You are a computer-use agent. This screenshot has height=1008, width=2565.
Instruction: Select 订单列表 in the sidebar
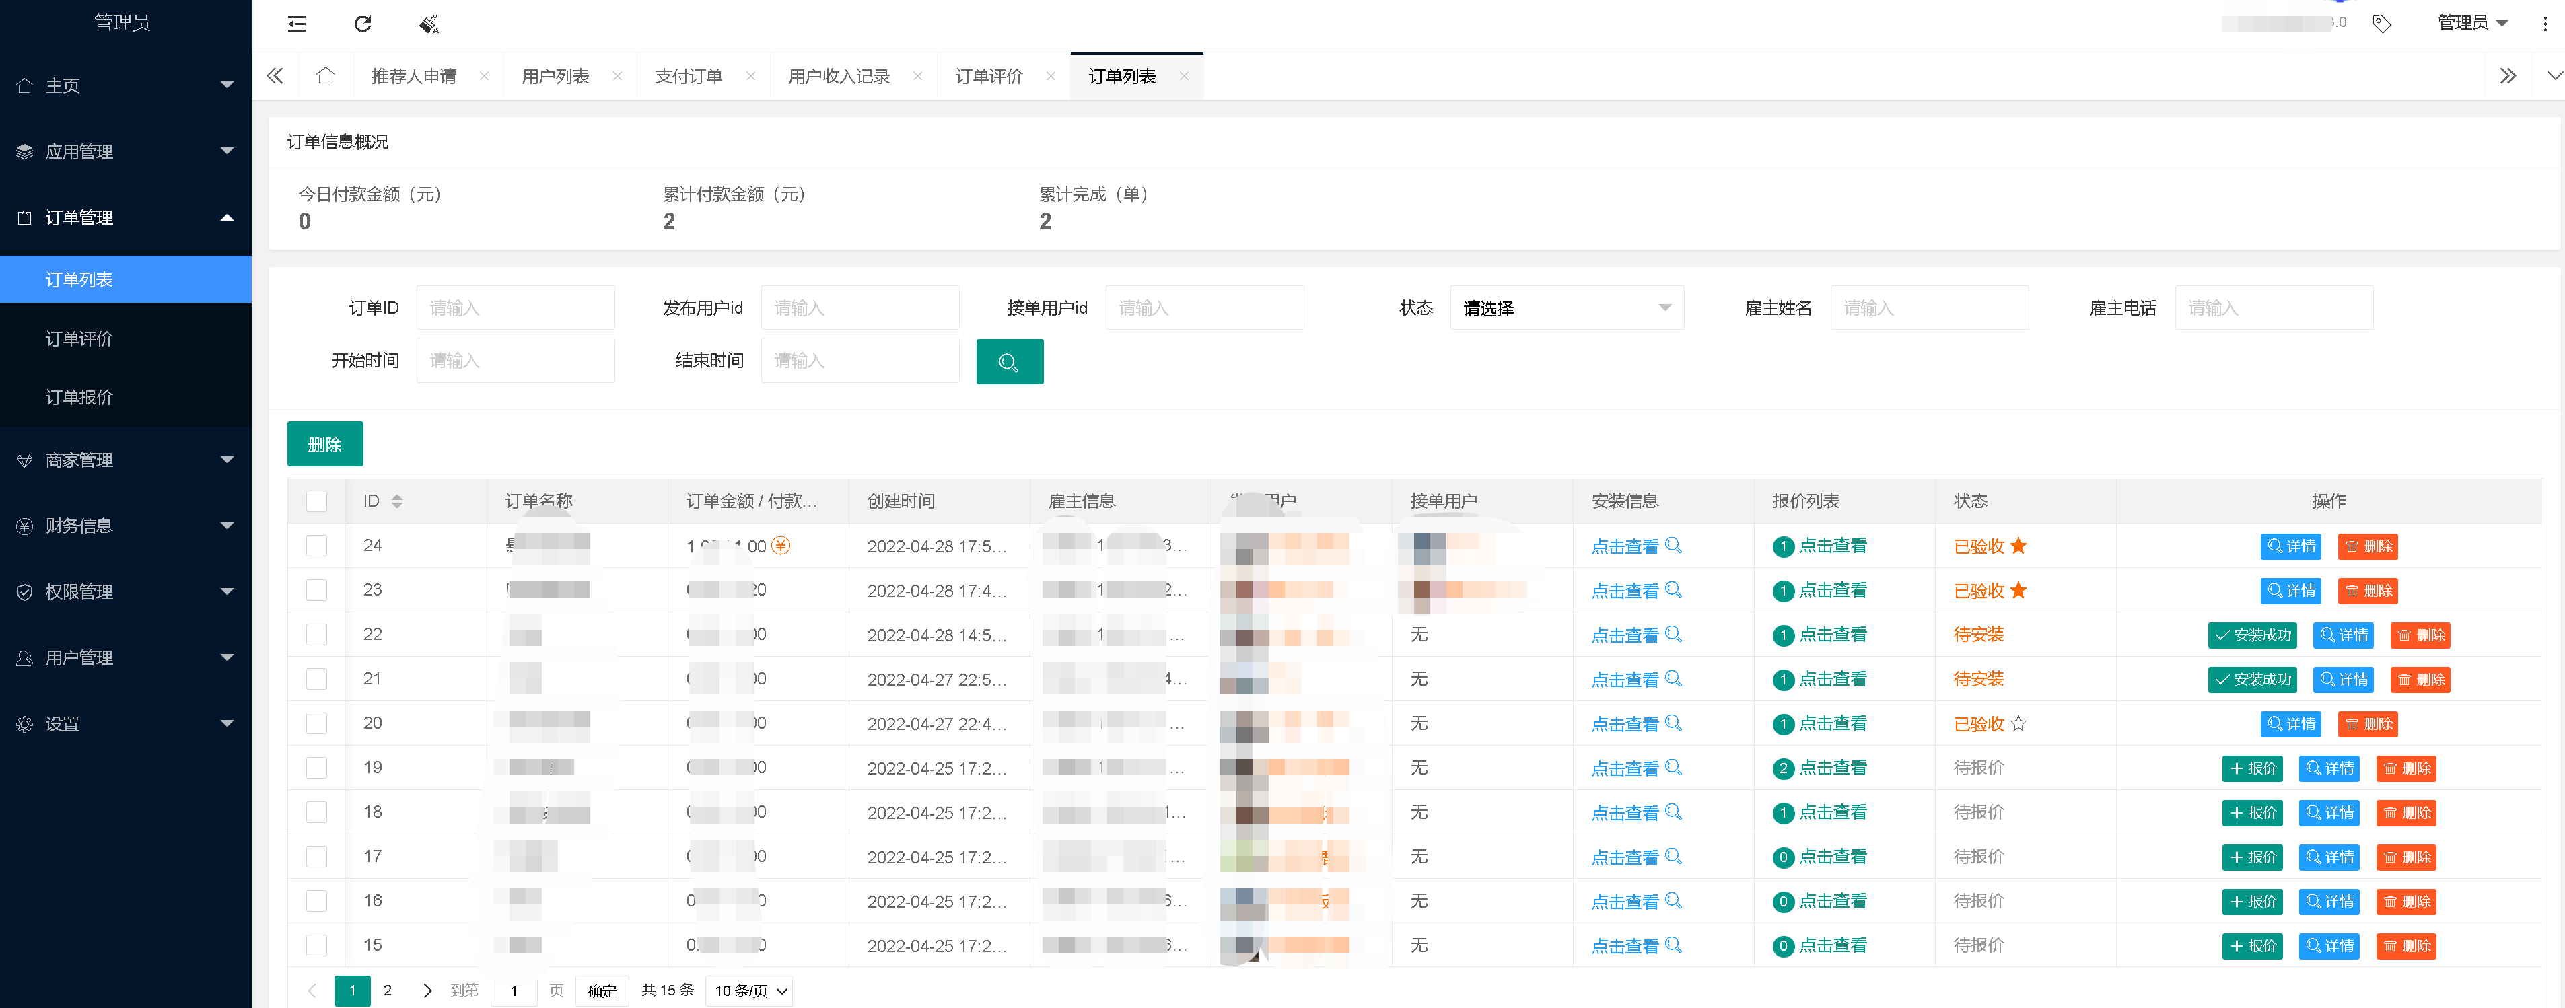click(125, 280)
